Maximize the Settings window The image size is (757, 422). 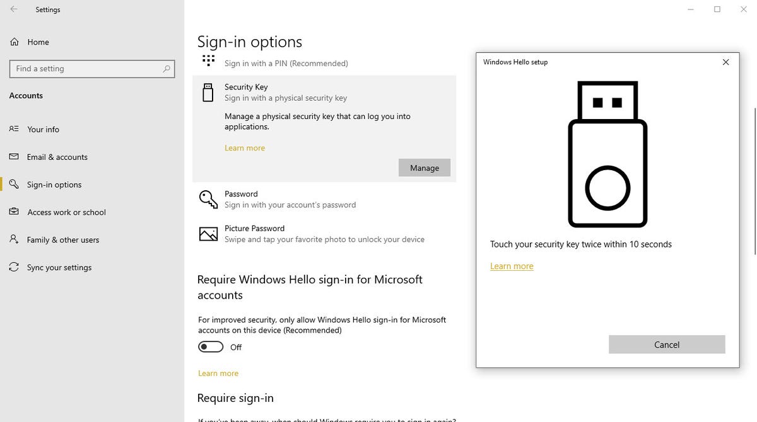point(717,9)
